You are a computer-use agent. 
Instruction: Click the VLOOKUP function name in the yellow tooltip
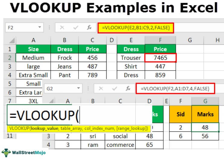coord(19,128)
